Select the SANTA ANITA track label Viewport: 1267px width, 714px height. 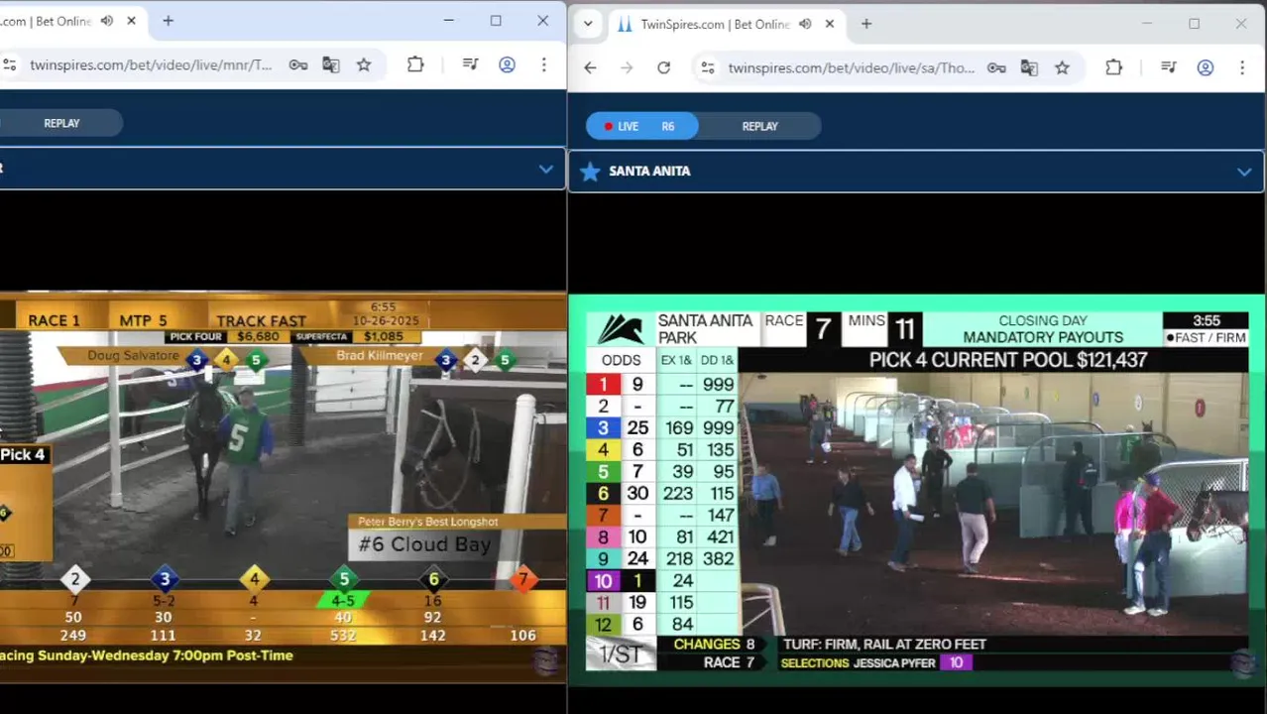tap(649, 172)
